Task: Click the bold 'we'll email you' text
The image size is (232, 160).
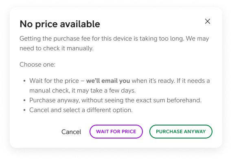Action: [108, 81]
